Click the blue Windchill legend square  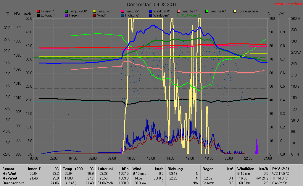tap(151, 11)
